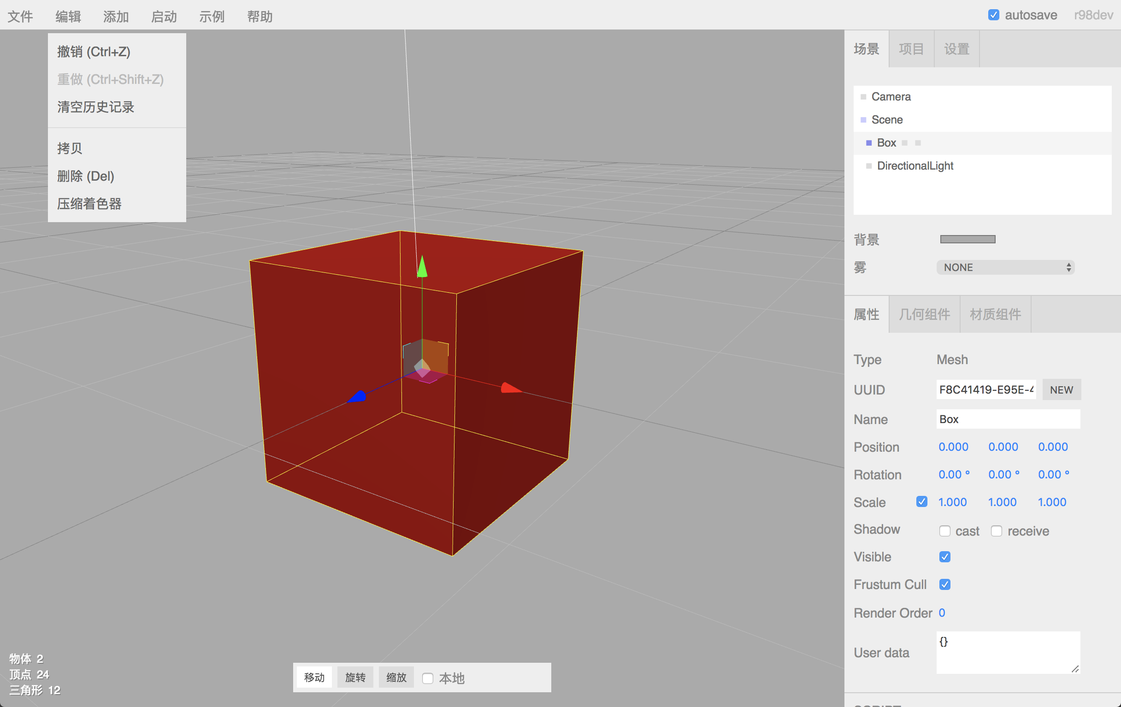Open the 帮助 menu
The height and width of the screenshot is (707, 1121).
260,16
